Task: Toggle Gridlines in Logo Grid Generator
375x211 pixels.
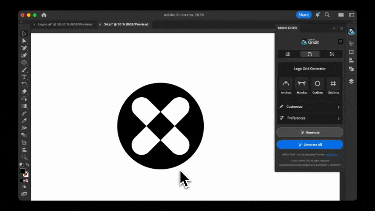Action: (333, 86)
